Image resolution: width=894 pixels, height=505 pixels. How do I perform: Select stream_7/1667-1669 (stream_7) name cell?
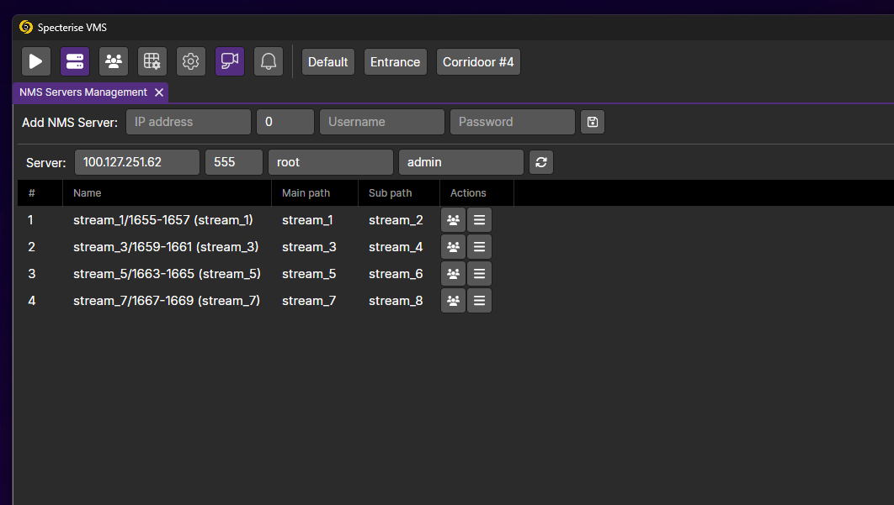coord(167,300)
